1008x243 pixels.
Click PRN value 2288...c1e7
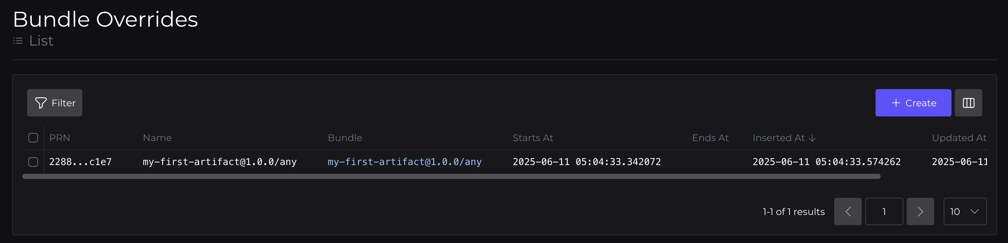pyautogui.click(x=80, y=162)
